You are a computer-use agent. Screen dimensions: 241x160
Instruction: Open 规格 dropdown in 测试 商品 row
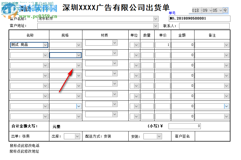coord(79,45)
